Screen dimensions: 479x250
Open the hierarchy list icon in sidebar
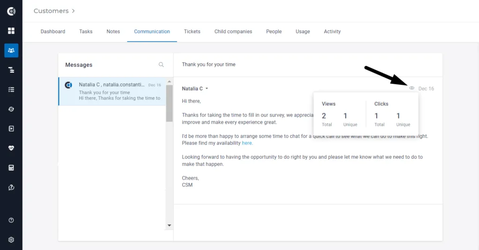[11, 70]
